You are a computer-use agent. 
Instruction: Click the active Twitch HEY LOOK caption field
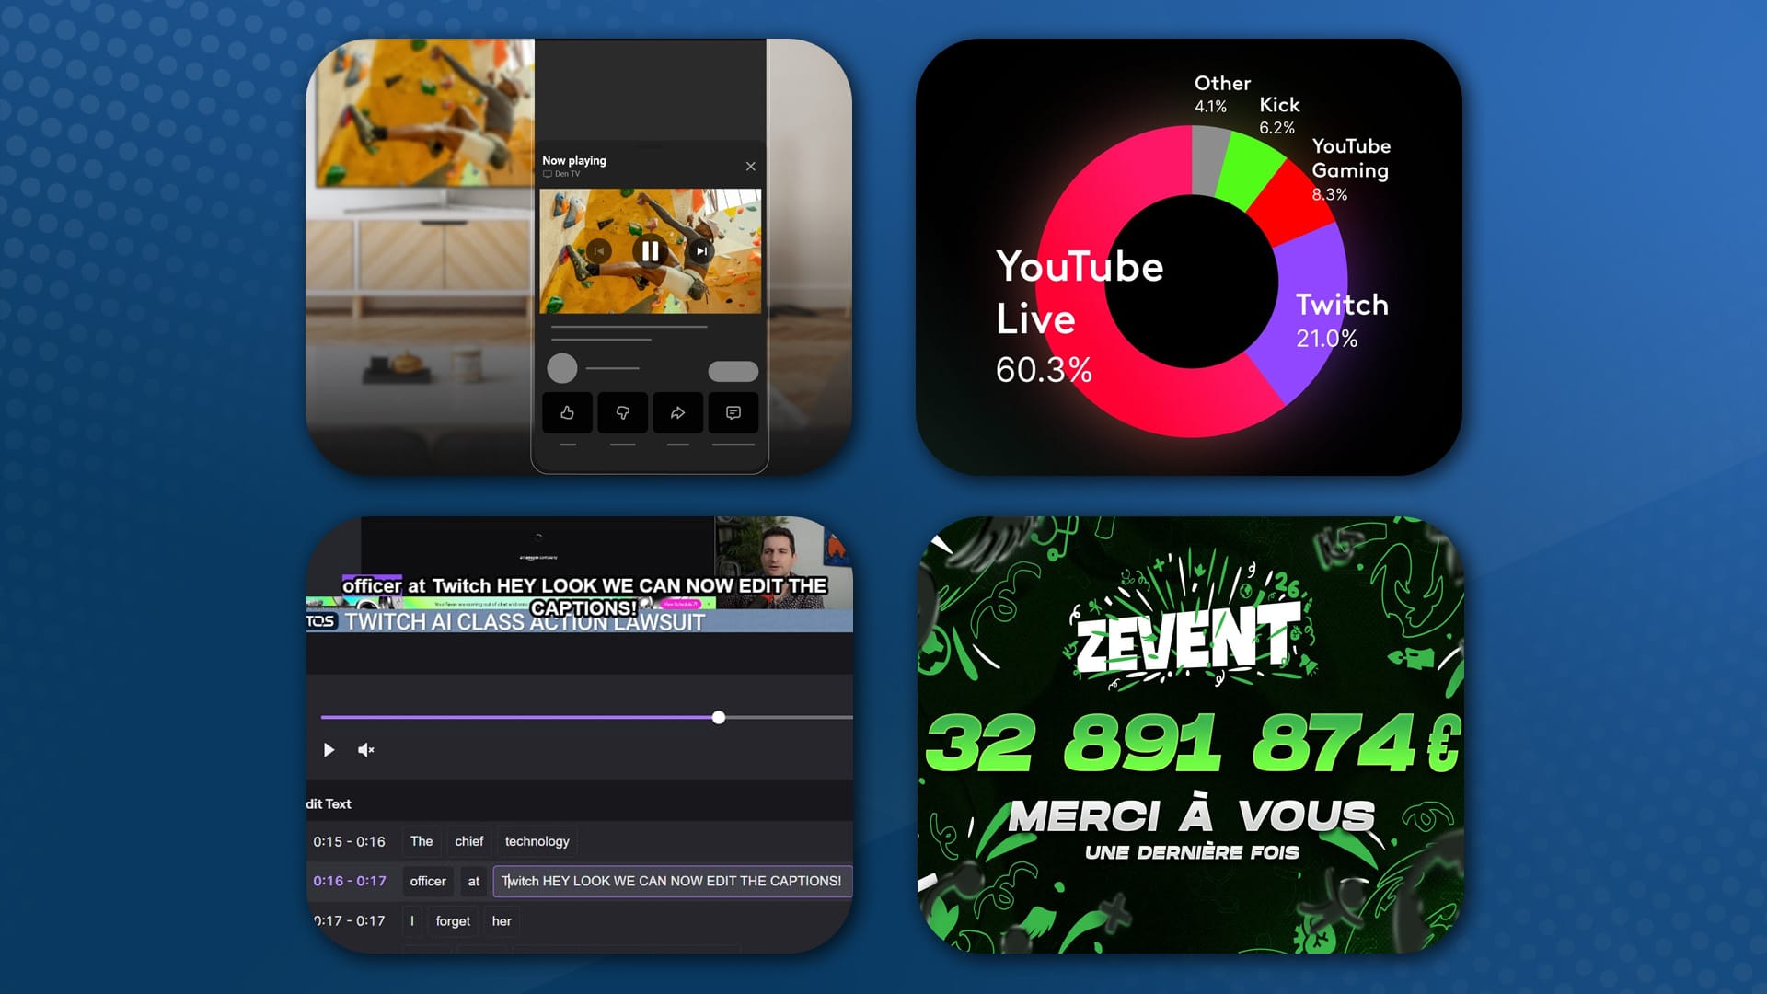[673, 881]
